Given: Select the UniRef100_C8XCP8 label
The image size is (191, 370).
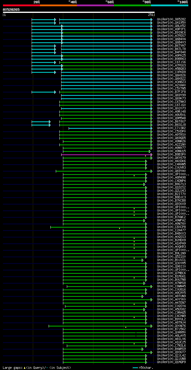Looking at the screenshot, I should 171,227.
